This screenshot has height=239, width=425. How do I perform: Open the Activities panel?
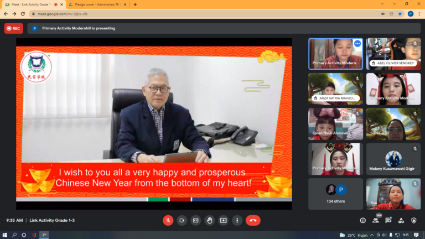[402, 220]
